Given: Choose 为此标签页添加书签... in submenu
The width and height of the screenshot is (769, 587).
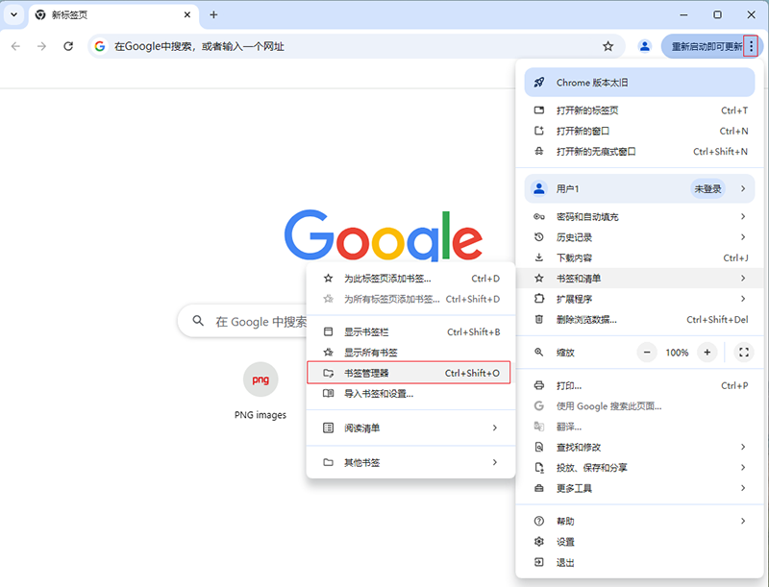Looking at the screenshot, I should tap(411, 279).
